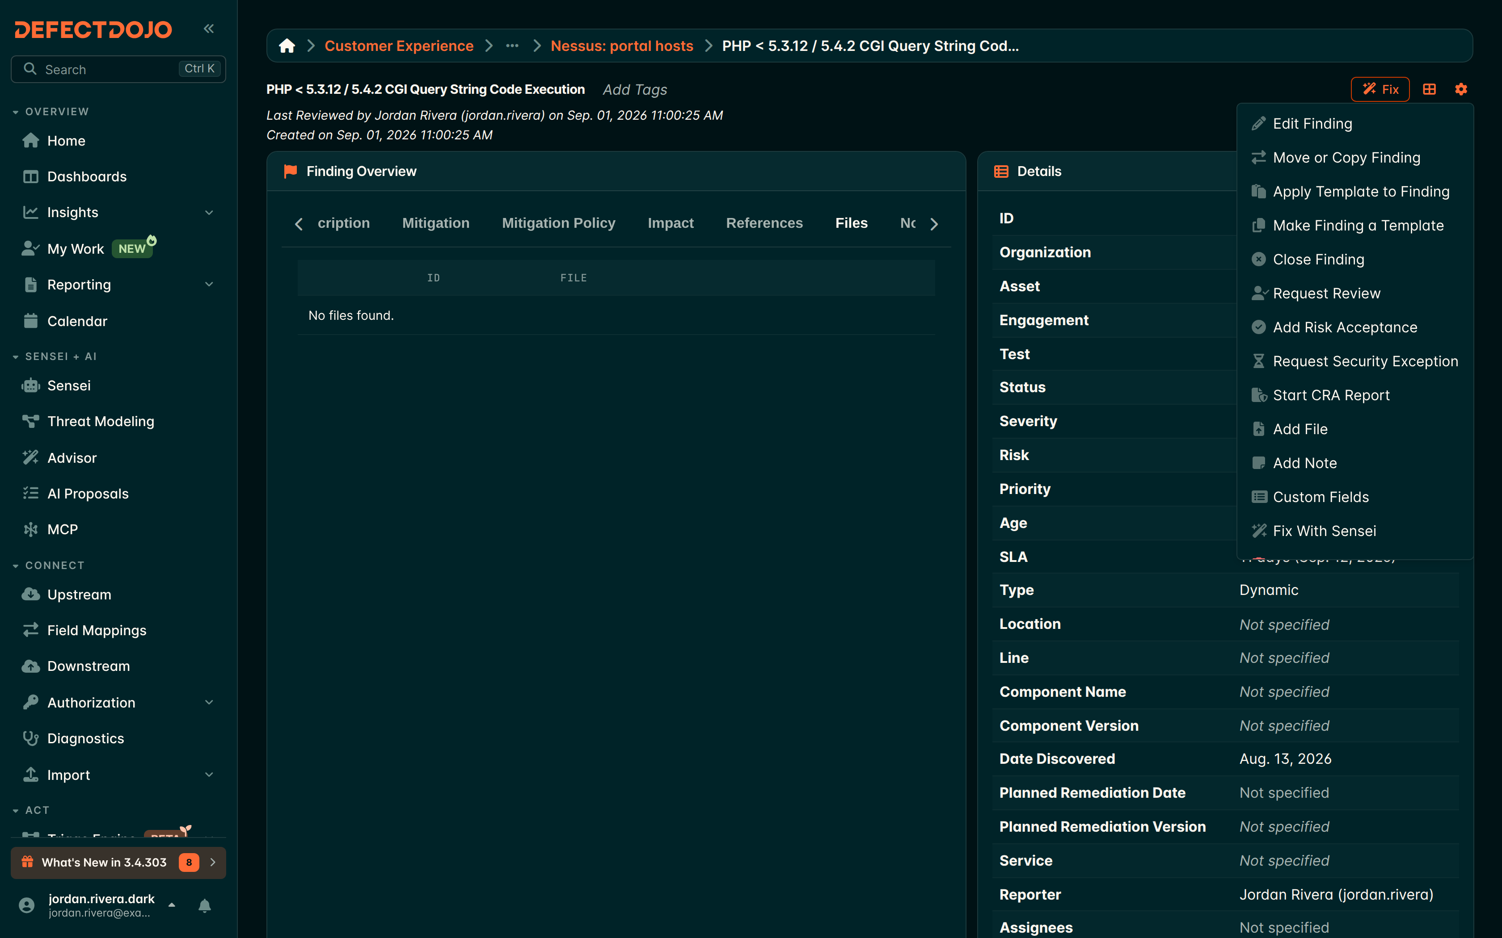
Task: Collapse the CONNECT section header
Action: pyautogui.click(x=48, y=566)
